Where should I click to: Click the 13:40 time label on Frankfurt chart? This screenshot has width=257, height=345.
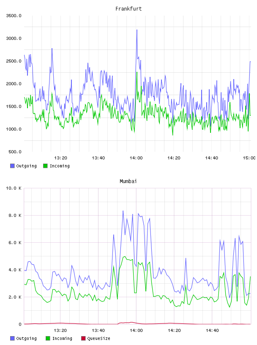[x=98, y=158]
